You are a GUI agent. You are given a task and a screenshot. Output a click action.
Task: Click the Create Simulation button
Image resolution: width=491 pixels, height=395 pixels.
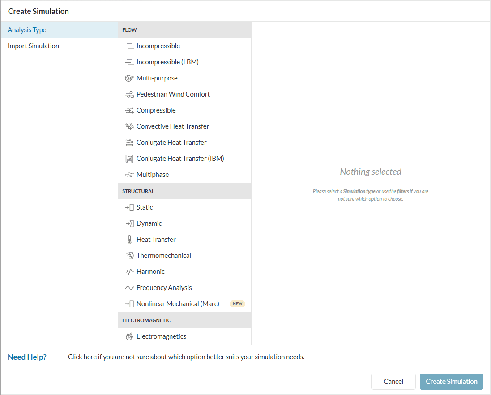[451, 382]
